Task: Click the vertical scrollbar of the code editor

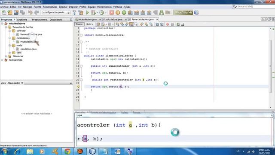Action: point(271,67)
